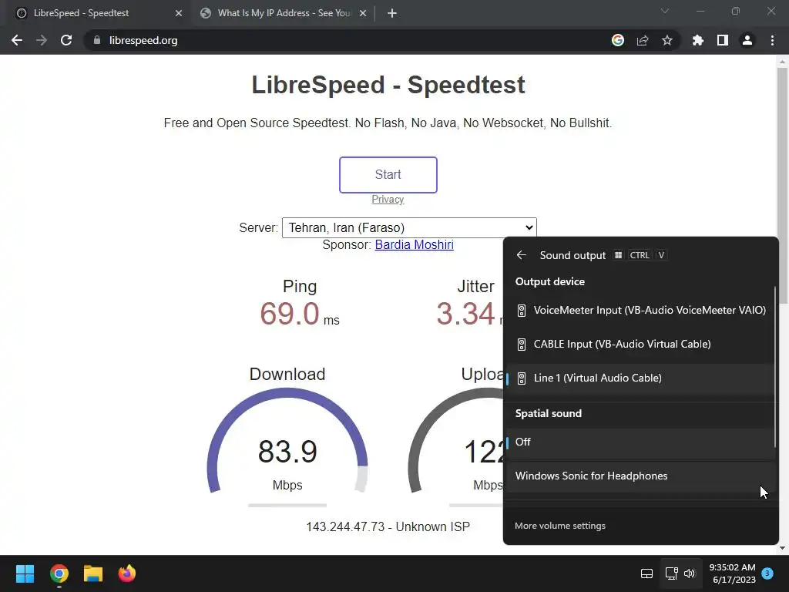Launch Firefox from the taskbar
The image size is (789, 592).
[127, 573]
